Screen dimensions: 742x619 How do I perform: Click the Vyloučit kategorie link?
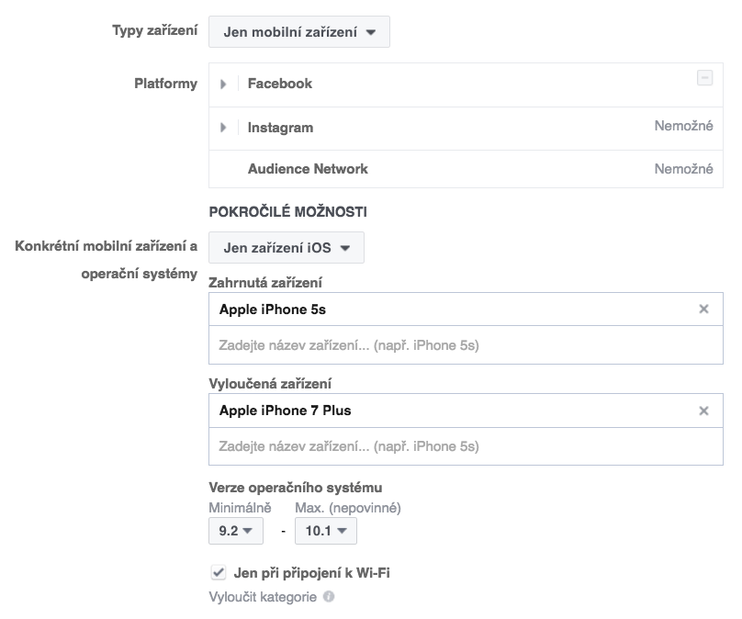point(263,597)
